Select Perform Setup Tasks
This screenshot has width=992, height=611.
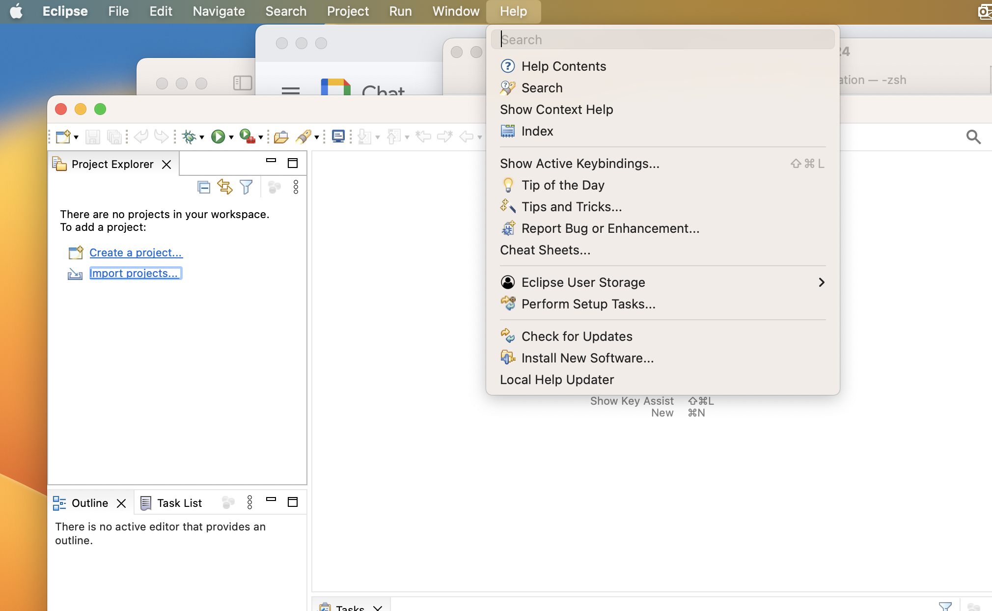[x=662, y=304]
